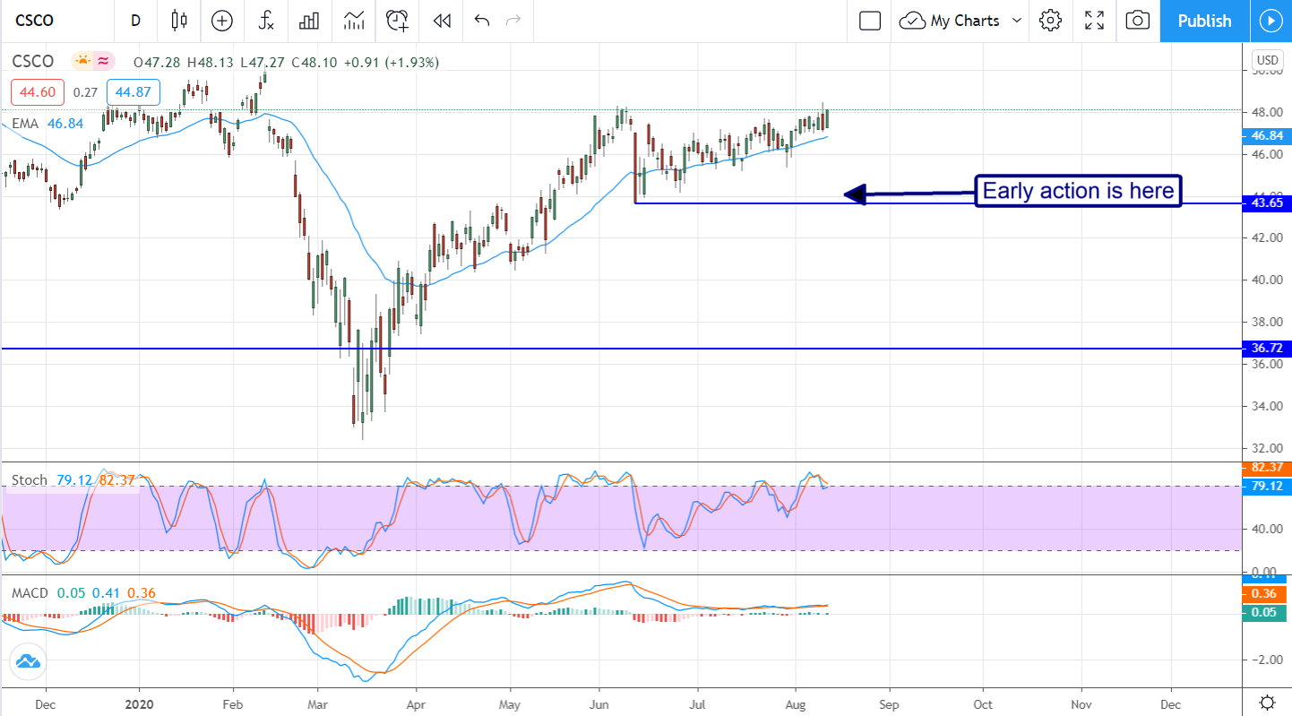Image resolution: width=1292 pixels, height=716 pixels.
Task: Open the My Charts label
Action: click(x=965, y=21)
